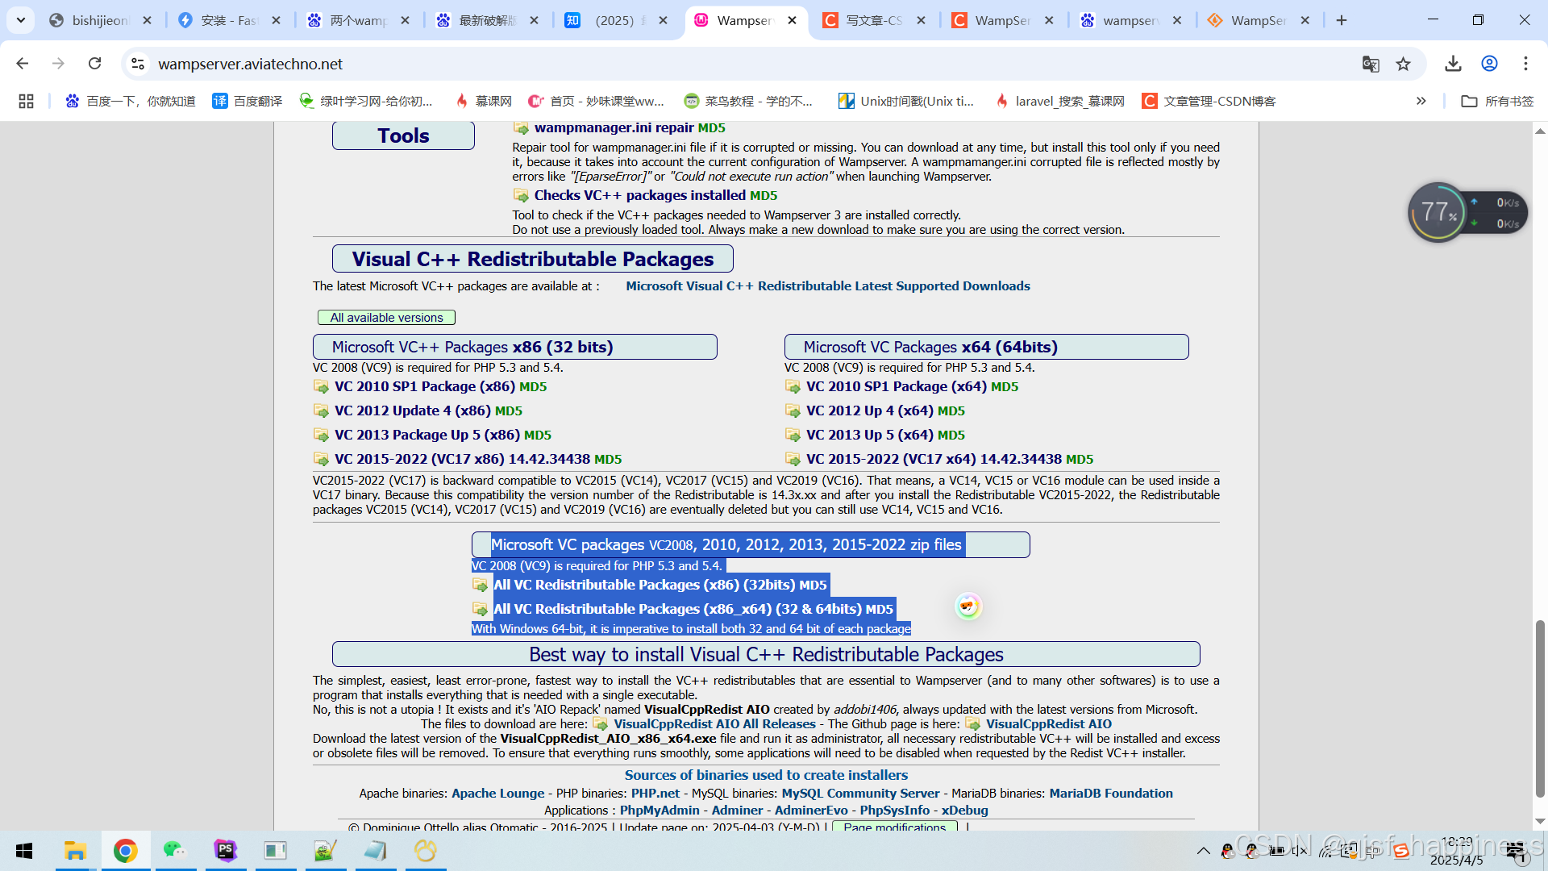Open the Chrome three-dot menu
This screenshot has height=871, width=1548.
1525,64
